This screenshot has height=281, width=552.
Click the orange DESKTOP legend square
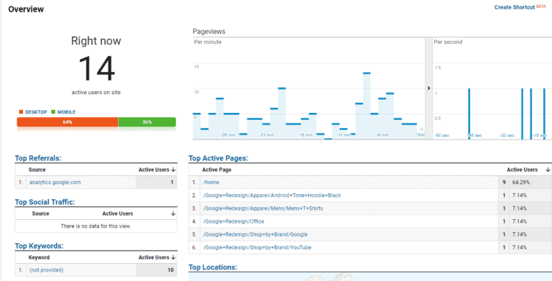pos(21,112)
